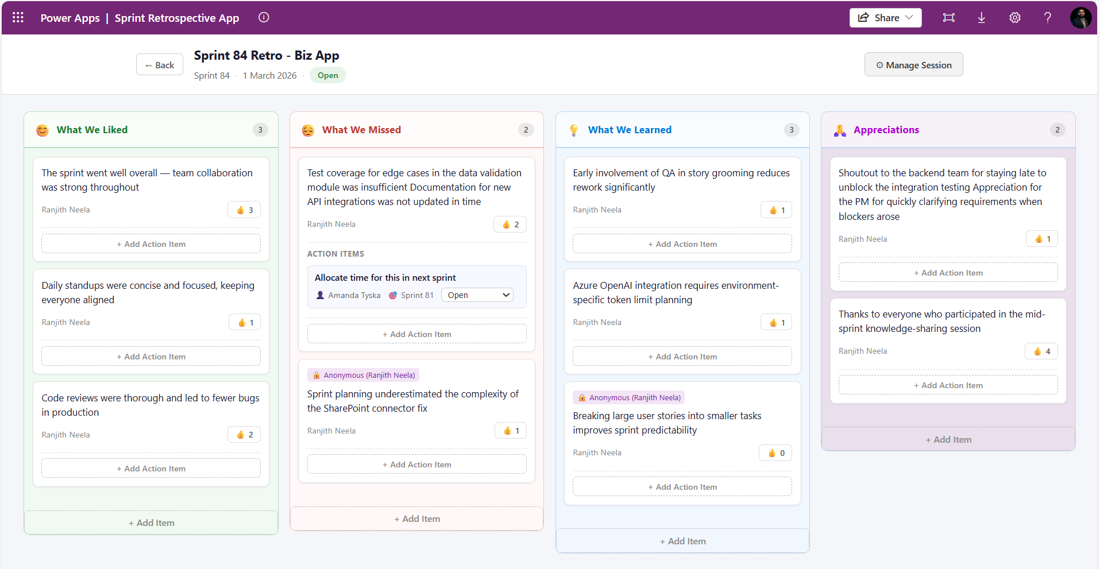Expand the Share dropdown button
The width and height of the screenshot is (1100, 569).
885,18
